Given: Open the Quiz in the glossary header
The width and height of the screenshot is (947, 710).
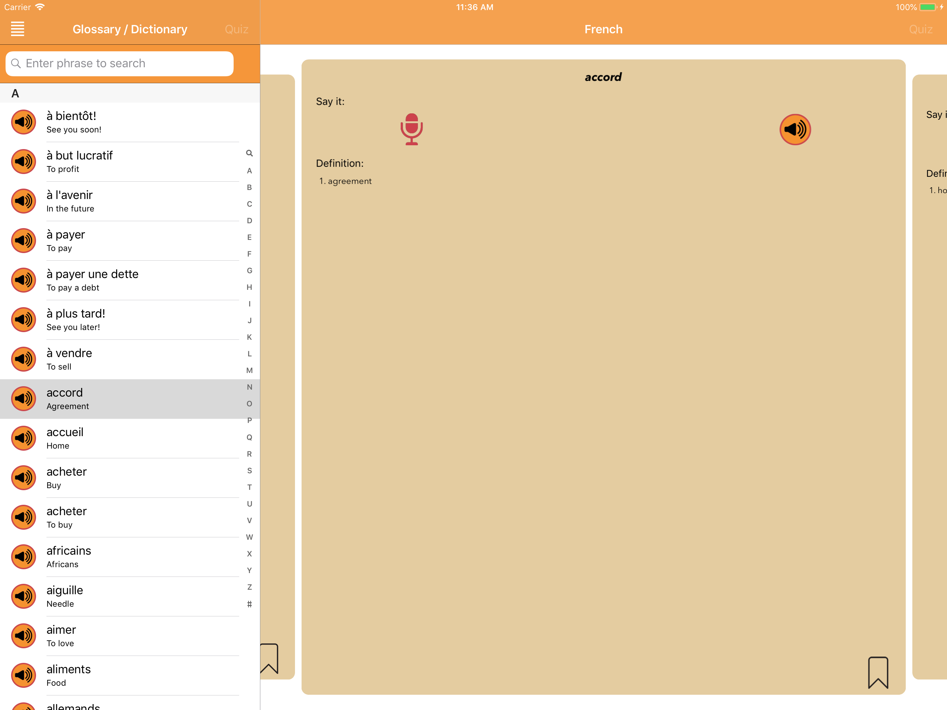Looking at the screenshot, I should coord(236,29).
